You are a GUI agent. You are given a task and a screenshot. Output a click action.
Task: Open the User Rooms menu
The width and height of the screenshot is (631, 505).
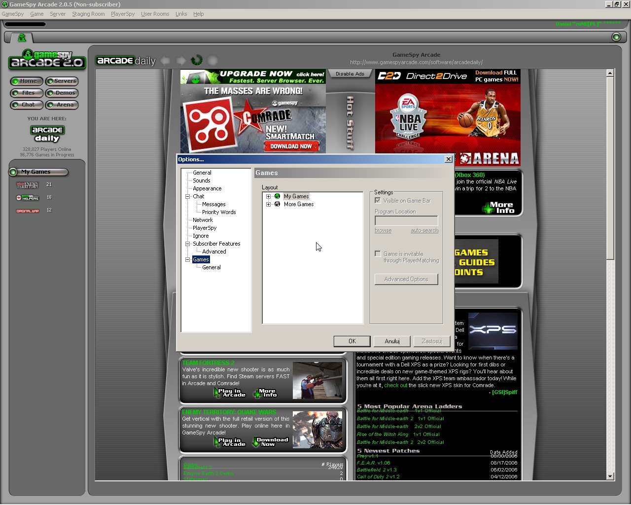point(155,14)
